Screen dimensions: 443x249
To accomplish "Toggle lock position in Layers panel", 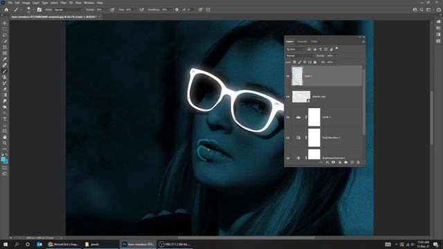I will 305,62.
